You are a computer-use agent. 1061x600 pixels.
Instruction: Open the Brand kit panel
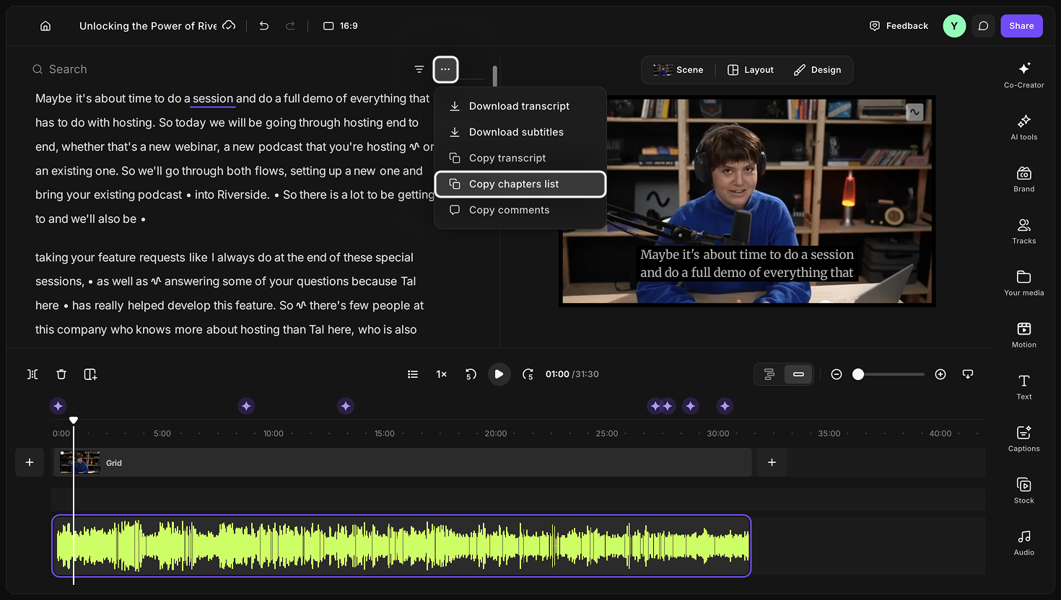1023,179
